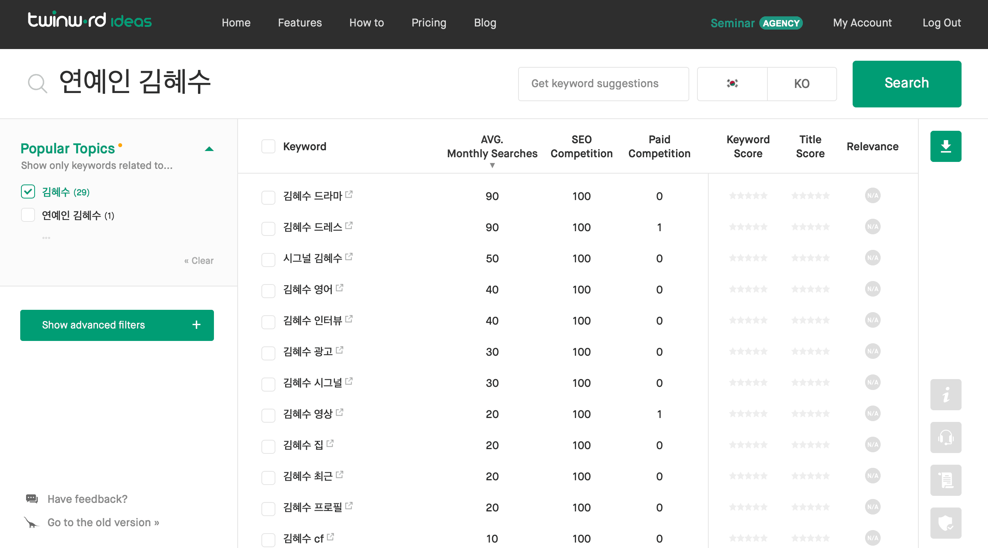Viewport: 988px width, 548px height.
Task: Click the info icon on the right sidebar
Action: point(946,394)
